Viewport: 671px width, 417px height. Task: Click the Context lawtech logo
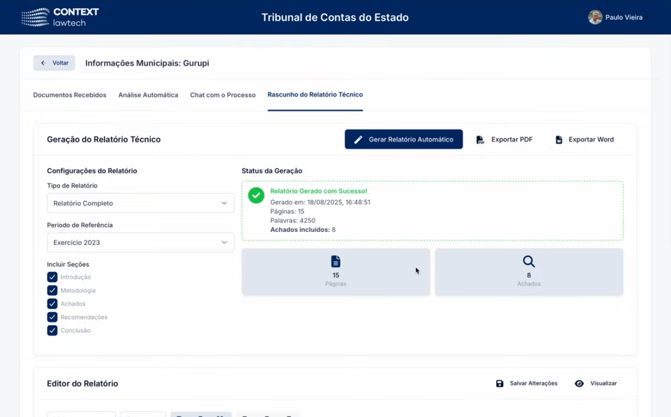[x=59, y=17]
